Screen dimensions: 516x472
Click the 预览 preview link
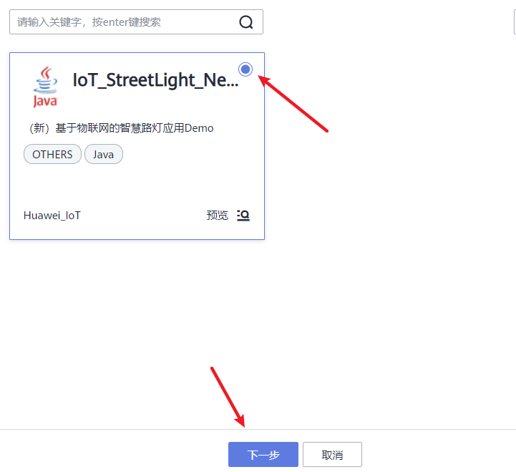coord(217,216)
